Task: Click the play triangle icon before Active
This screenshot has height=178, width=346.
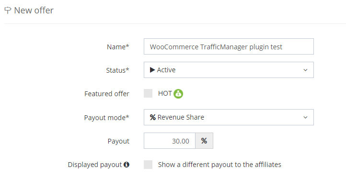Action: click(x=152, y=70)
